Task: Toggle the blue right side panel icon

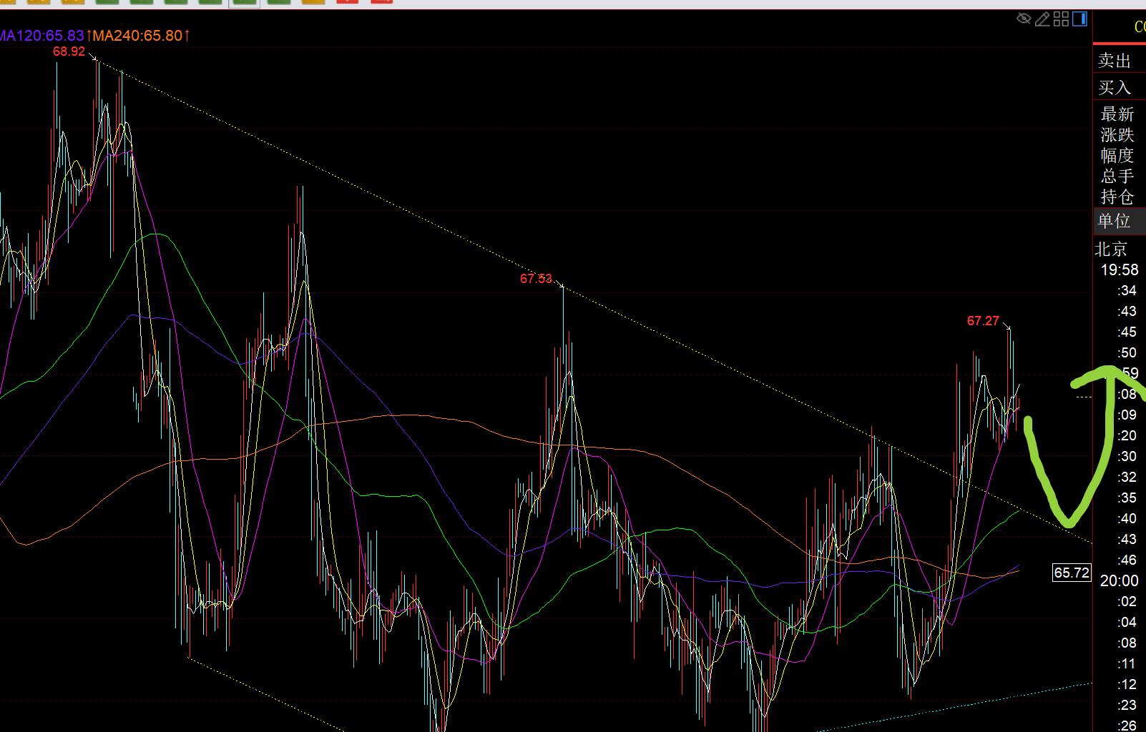Action: point(1079,19)
